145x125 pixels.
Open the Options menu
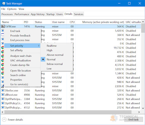tap(12, 9)
